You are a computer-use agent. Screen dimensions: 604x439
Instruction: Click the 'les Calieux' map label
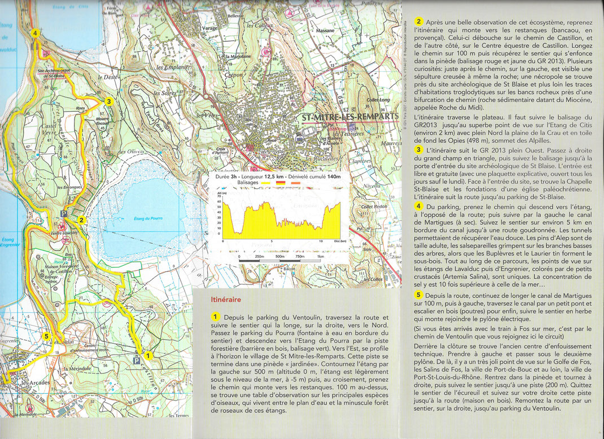point(260,25)
